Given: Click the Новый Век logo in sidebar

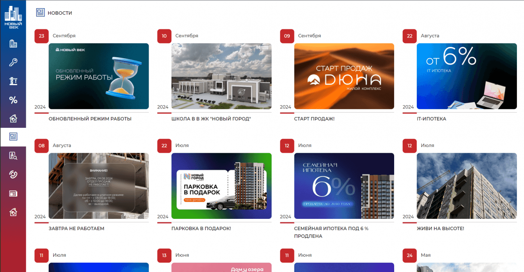Looking at the screenshot, I should [x=13, y=18].
